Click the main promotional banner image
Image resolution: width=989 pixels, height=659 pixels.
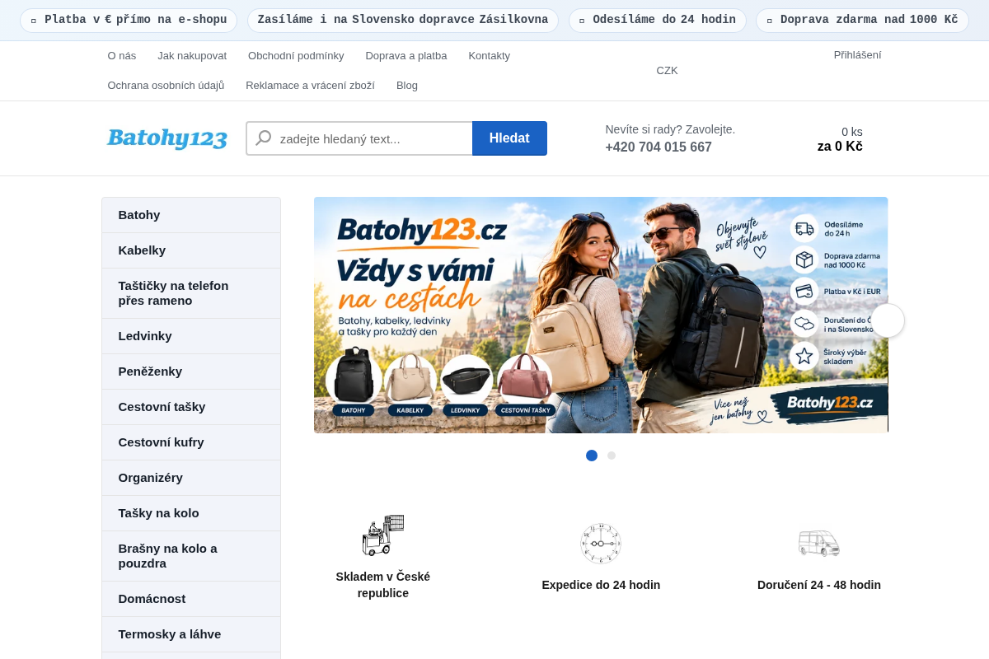pyautogui.click(x=601, y=315)
